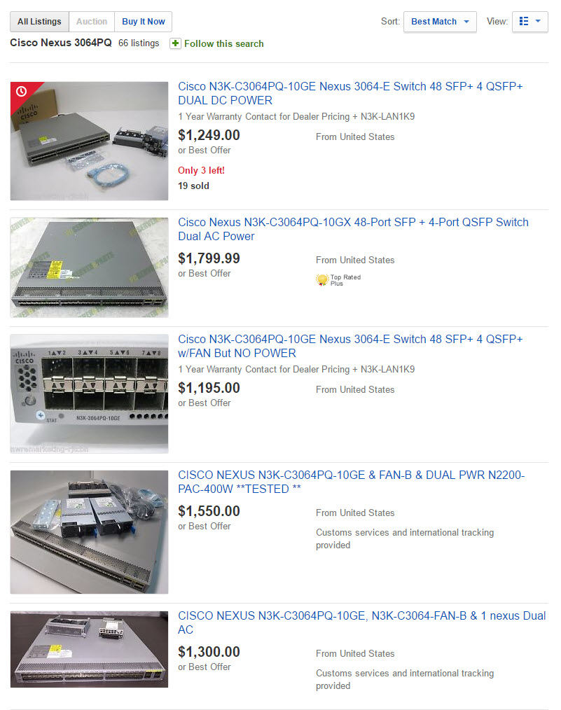Click the Follow this search link
561x710 pixels.
pyautogui.click(x=223, y=44)
